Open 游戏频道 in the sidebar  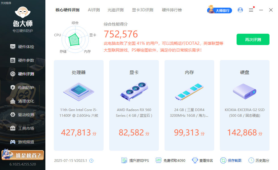(22, 142)
